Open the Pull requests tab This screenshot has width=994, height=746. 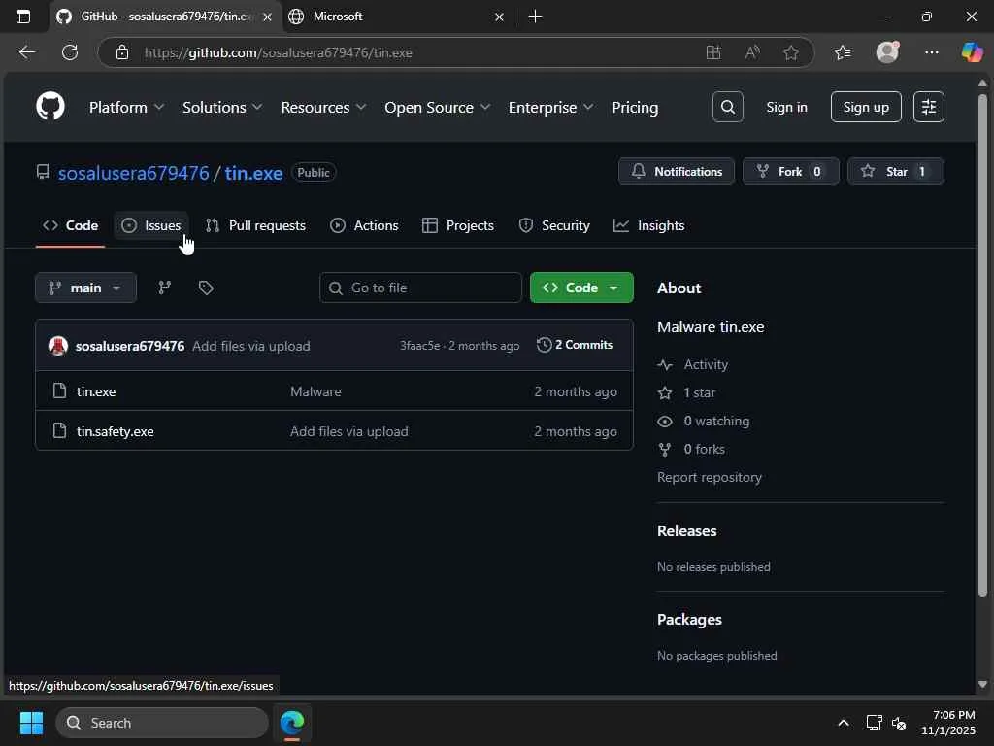[x=255, y=225]
